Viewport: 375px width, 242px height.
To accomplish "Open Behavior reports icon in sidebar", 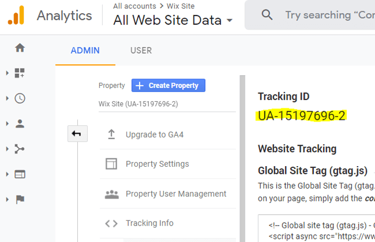I will click(x=20, y=174).
